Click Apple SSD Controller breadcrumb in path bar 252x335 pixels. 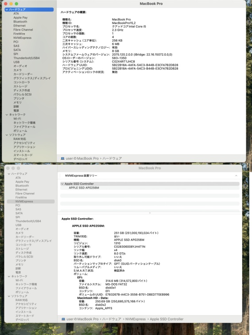(167, 319)
